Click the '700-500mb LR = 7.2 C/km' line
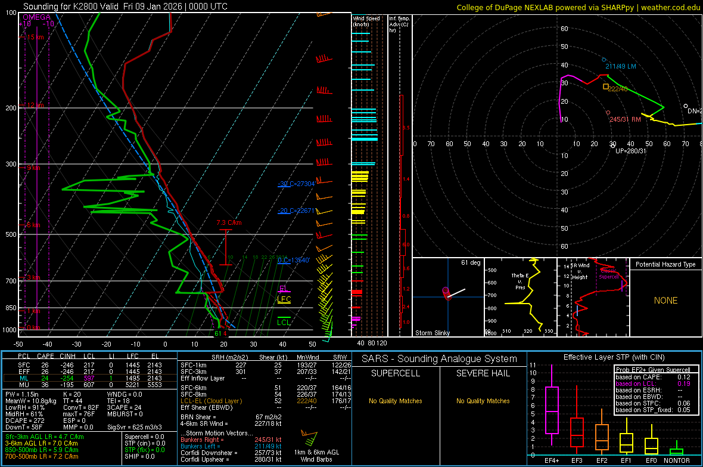This screenshot has height=467, width=703. (x=42, y=456)
